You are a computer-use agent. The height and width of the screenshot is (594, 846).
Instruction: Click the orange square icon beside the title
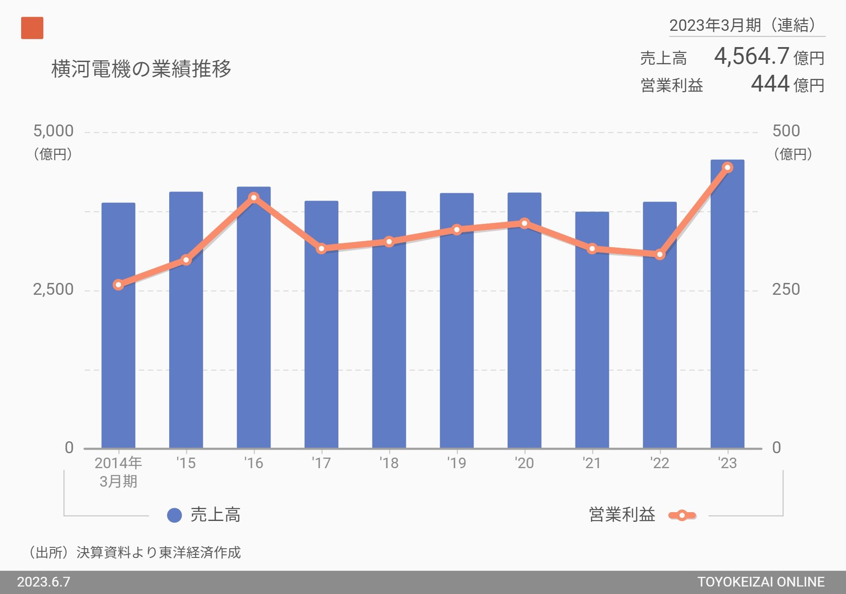32,28
